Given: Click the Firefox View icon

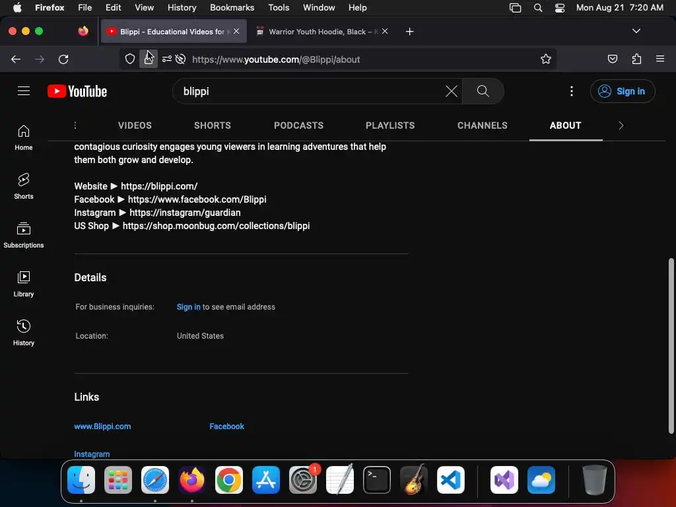Looking at the screenshot, I should tap(83, 31).
